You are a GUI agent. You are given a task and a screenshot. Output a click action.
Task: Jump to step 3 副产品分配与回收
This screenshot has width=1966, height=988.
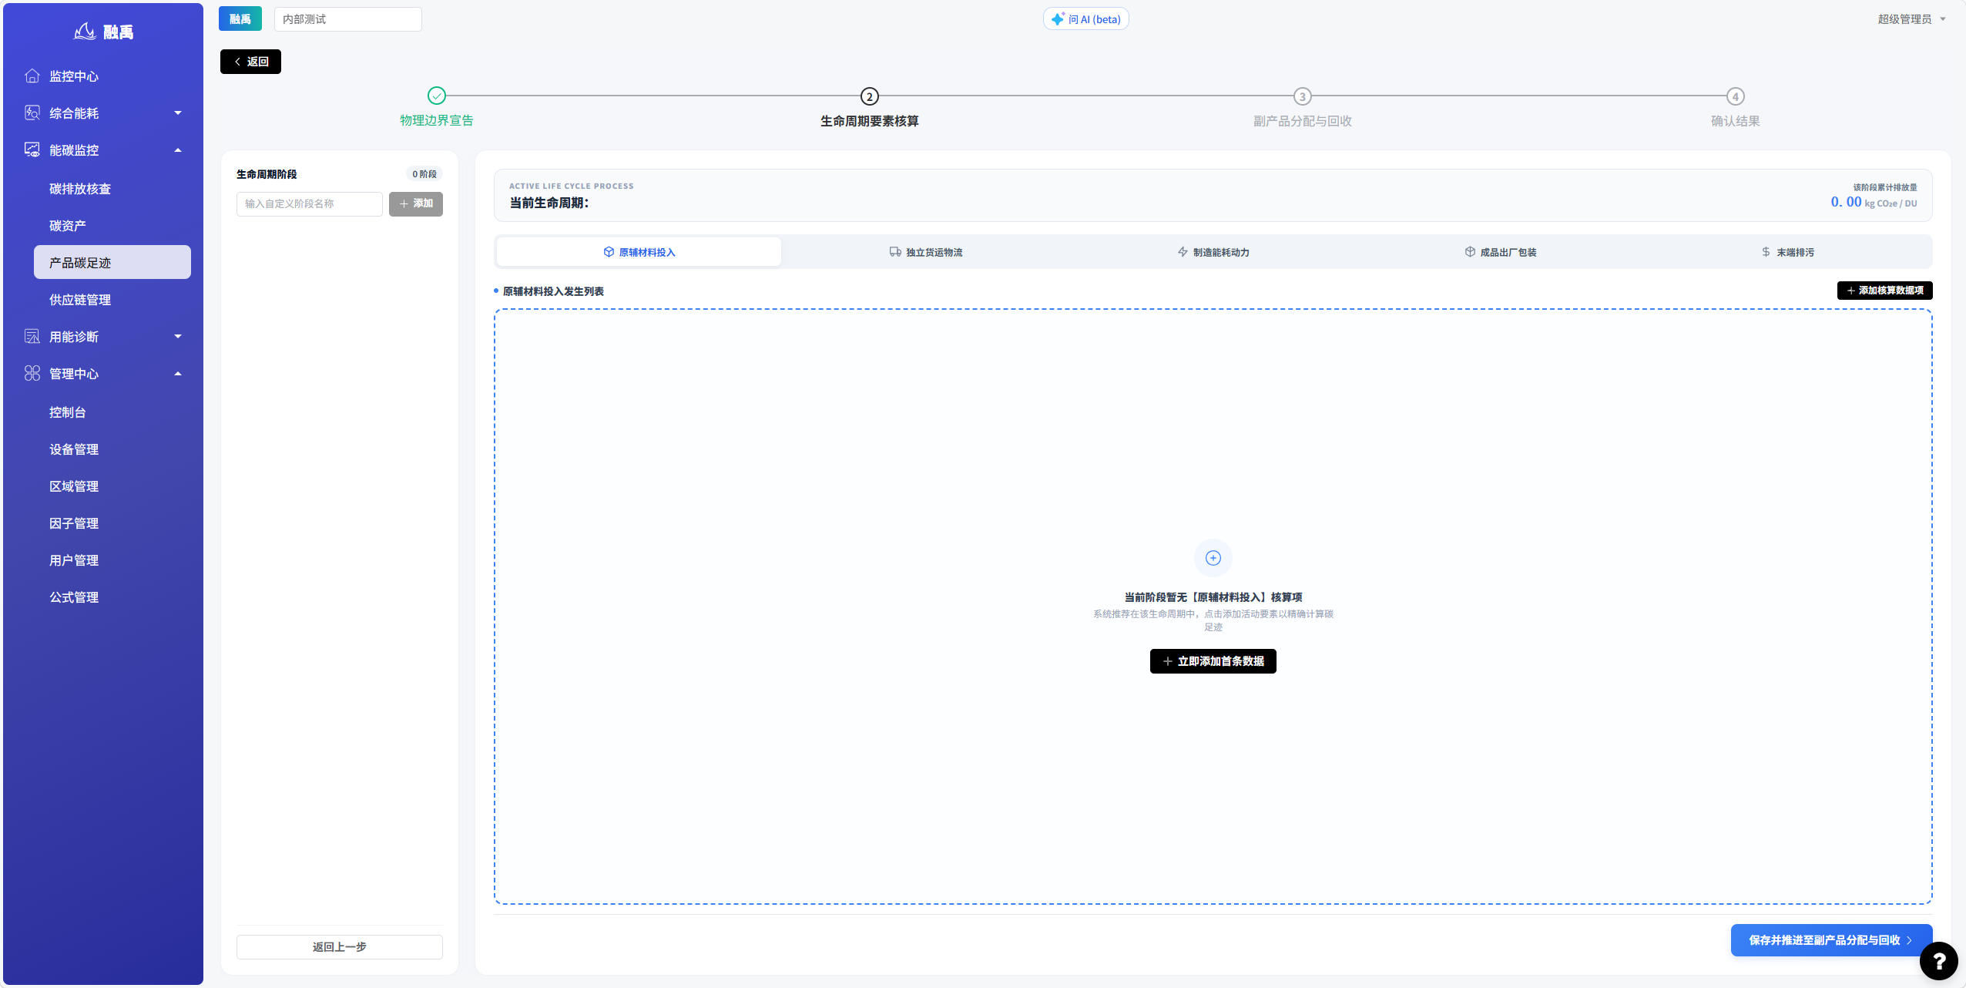[1302, 96]
